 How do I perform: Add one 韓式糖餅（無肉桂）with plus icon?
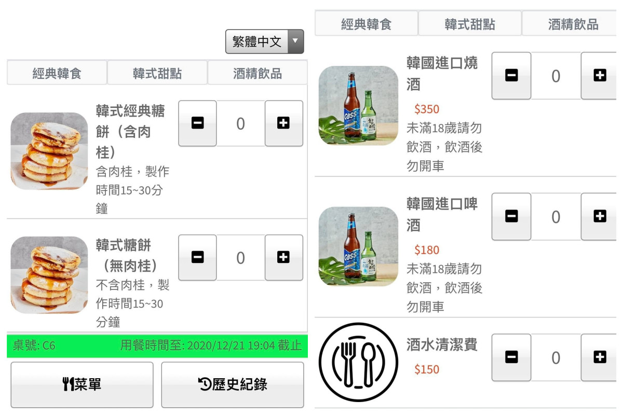[284, 258]
